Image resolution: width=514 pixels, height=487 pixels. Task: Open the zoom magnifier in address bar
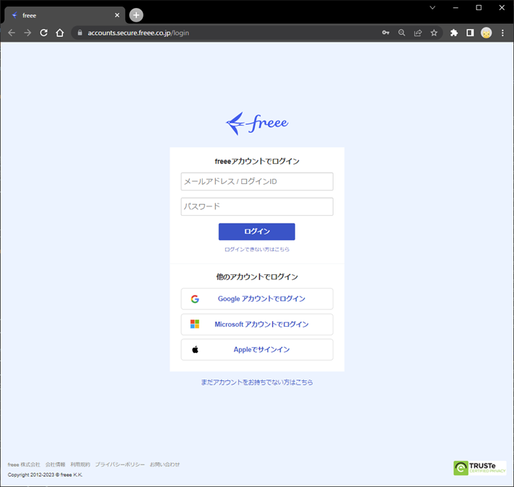pyautogui.click(x=401, y=32)
